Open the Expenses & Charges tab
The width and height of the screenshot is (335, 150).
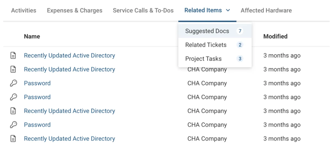click(75, 11)
